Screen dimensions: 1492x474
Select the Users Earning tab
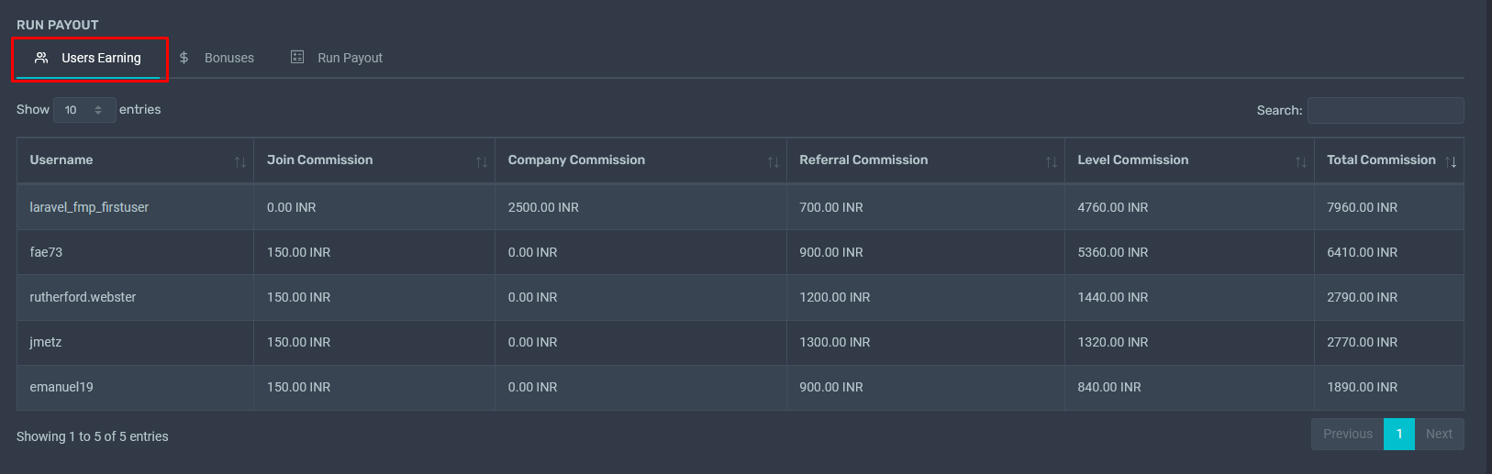[x=101, y=58]
